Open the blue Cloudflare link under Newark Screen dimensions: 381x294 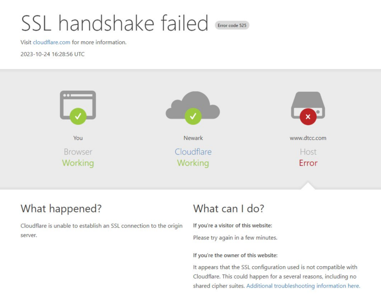[193, 152]
